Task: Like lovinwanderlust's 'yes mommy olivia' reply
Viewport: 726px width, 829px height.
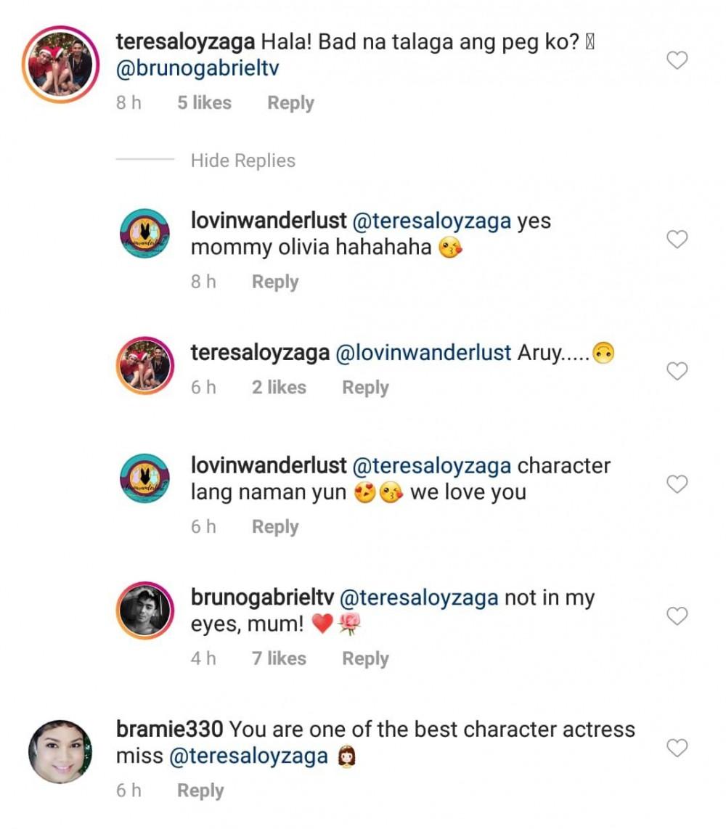Action: pyautogui.click(x=677, y=240)
